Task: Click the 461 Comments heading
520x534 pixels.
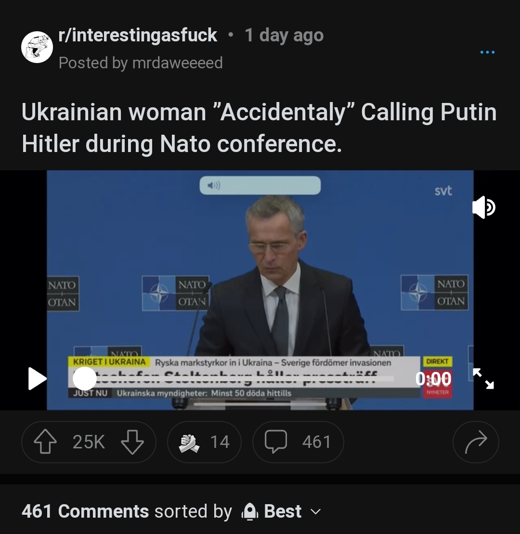Action: 85,511
